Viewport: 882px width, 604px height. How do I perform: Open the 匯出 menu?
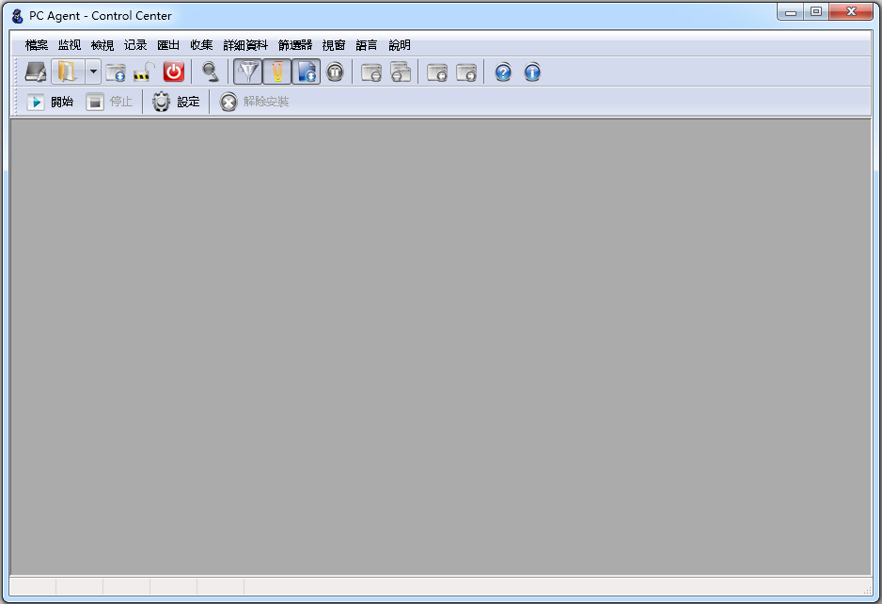tap(168, 45)
